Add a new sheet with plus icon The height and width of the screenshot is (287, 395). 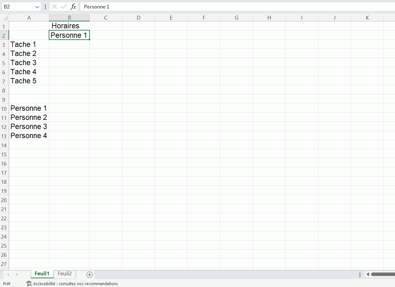pyautogui.click(x=90, y=275)
